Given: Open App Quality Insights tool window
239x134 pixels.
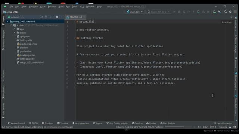Looking at the screenshot, I should (x=117, y=123).
